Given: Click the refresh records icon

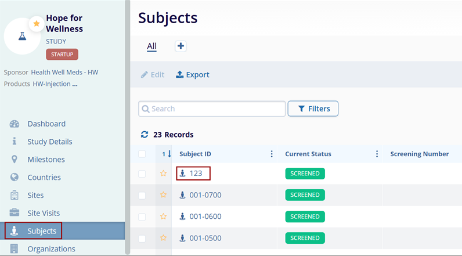Looking at the screenshot, I should point(145,135).
